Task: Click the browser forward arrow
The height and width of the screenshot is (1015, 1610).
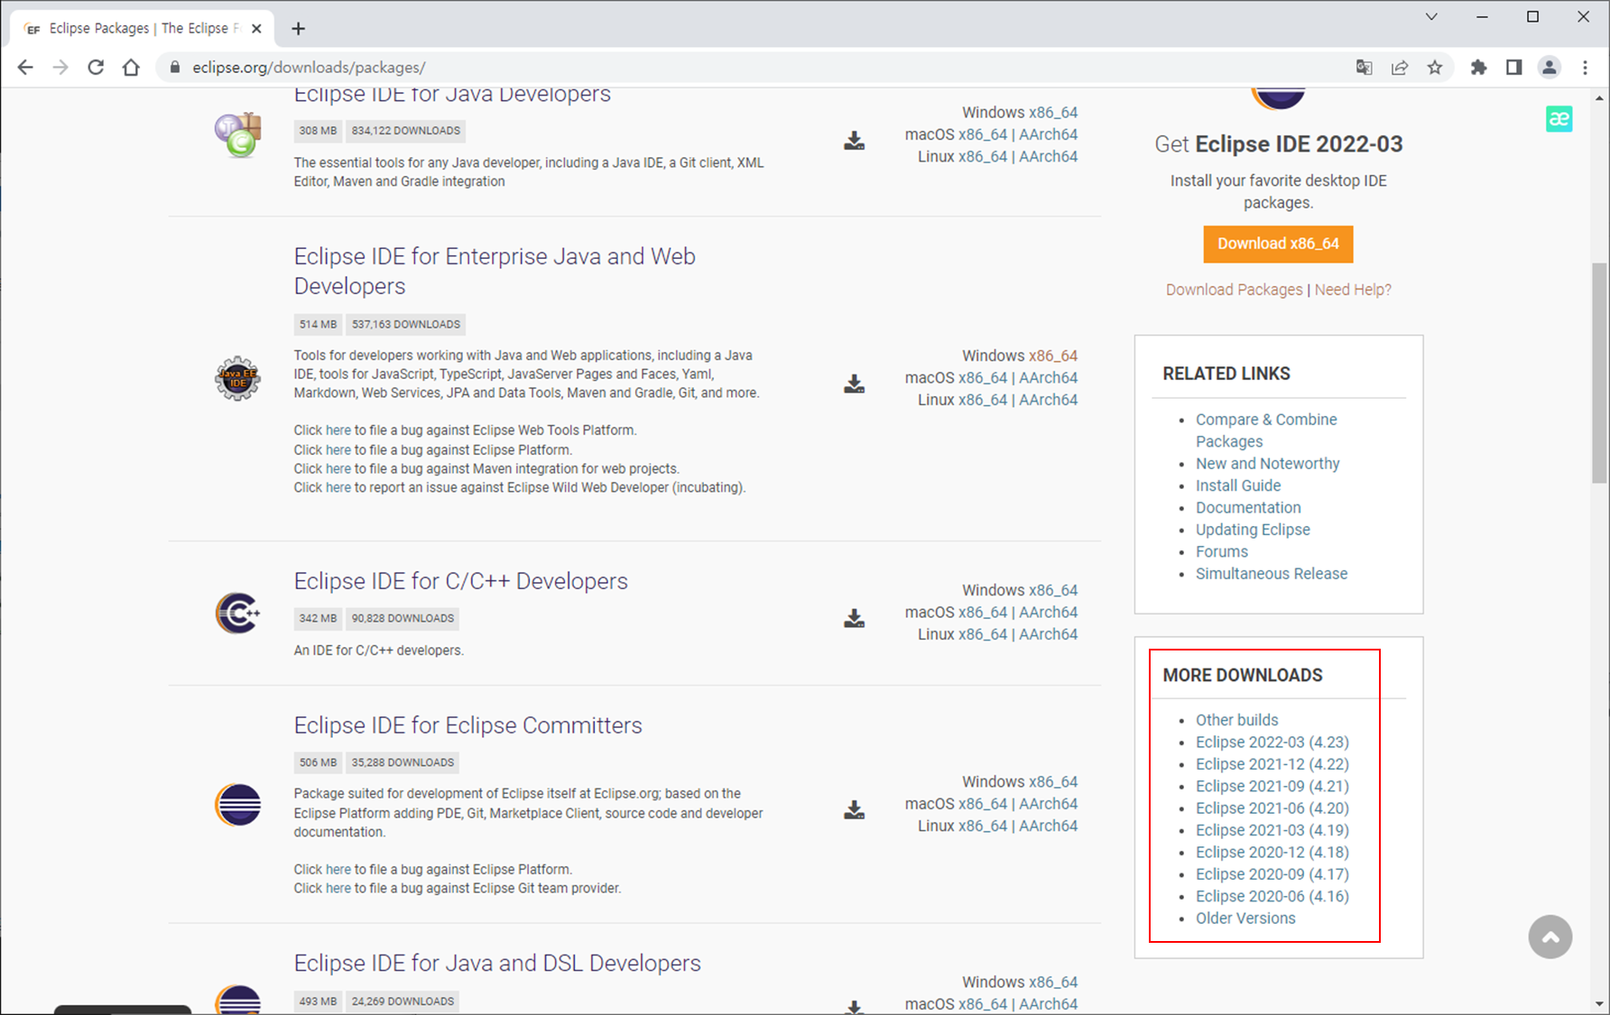Action: [60, 68]
